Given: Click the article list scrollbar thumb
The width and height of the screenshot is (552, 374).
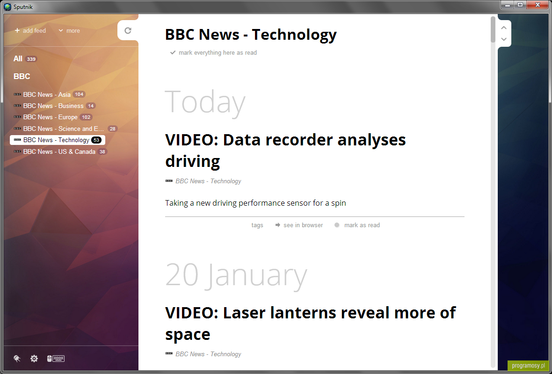Looking at the screenshot, I should click(x=493, y=29).
